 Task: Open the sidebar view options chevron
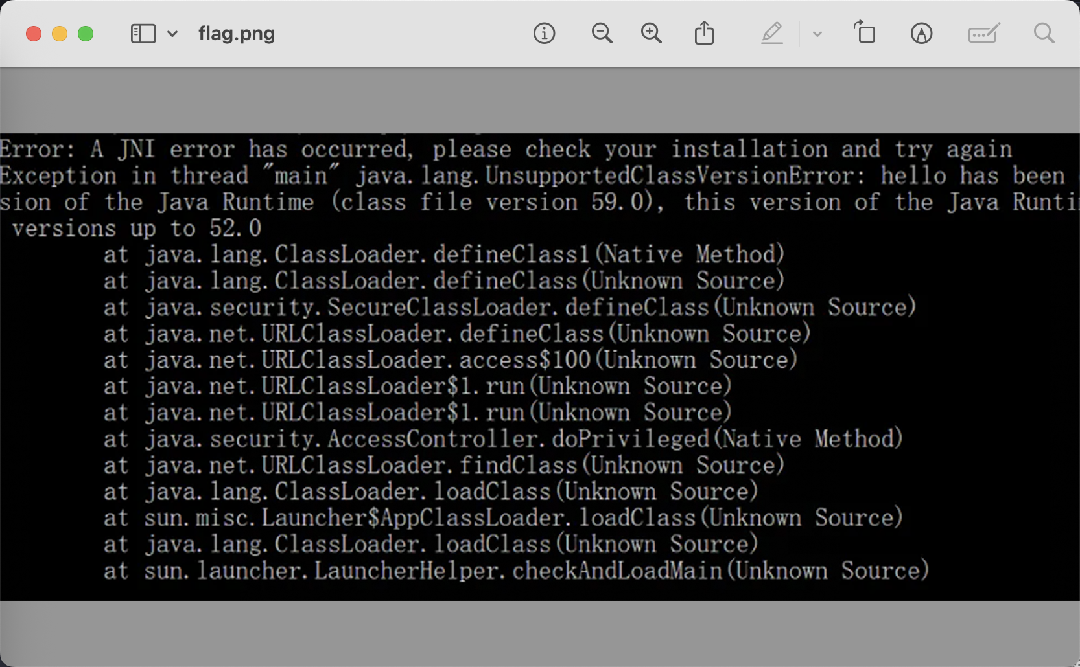coord(172,34)
